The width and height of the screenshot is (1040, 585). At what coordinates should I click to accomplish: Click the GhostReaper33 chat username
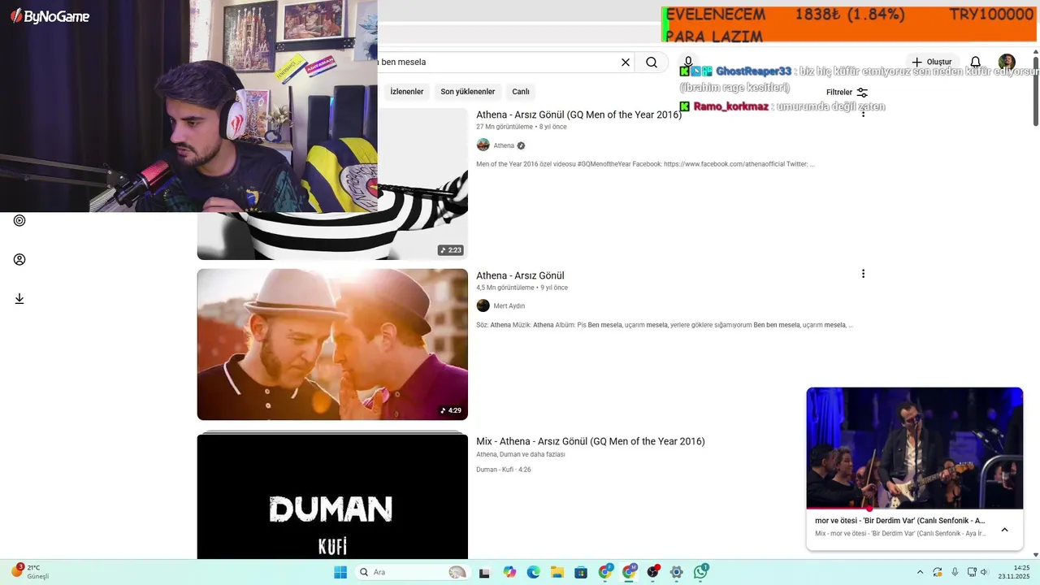click(x=753, y=71)
